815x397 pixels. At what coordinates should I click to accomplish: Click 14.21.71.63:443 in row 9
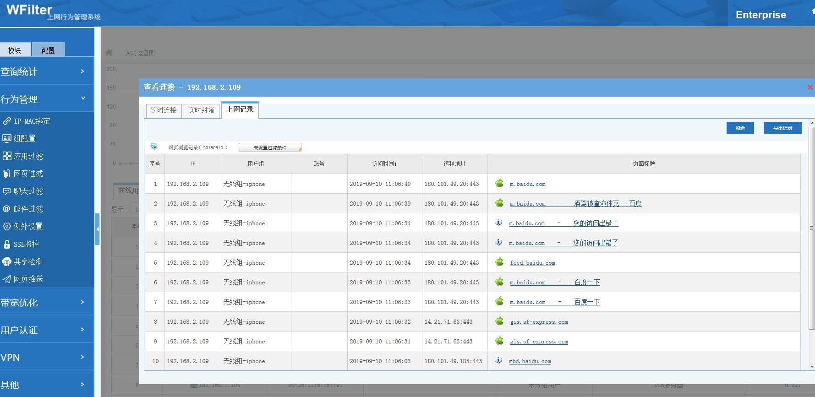pyautogui.click(x=449, y=342)
